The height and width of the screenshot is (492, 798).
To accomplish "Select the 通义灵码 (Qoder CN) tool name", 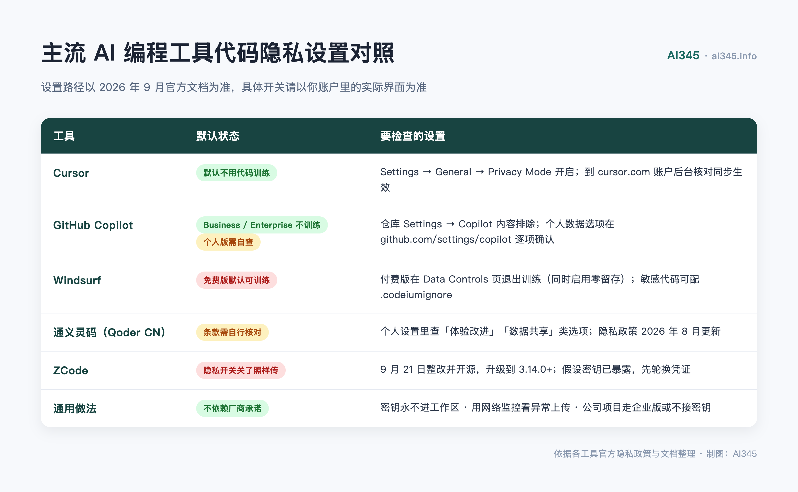I will click(x=109, y=332).
